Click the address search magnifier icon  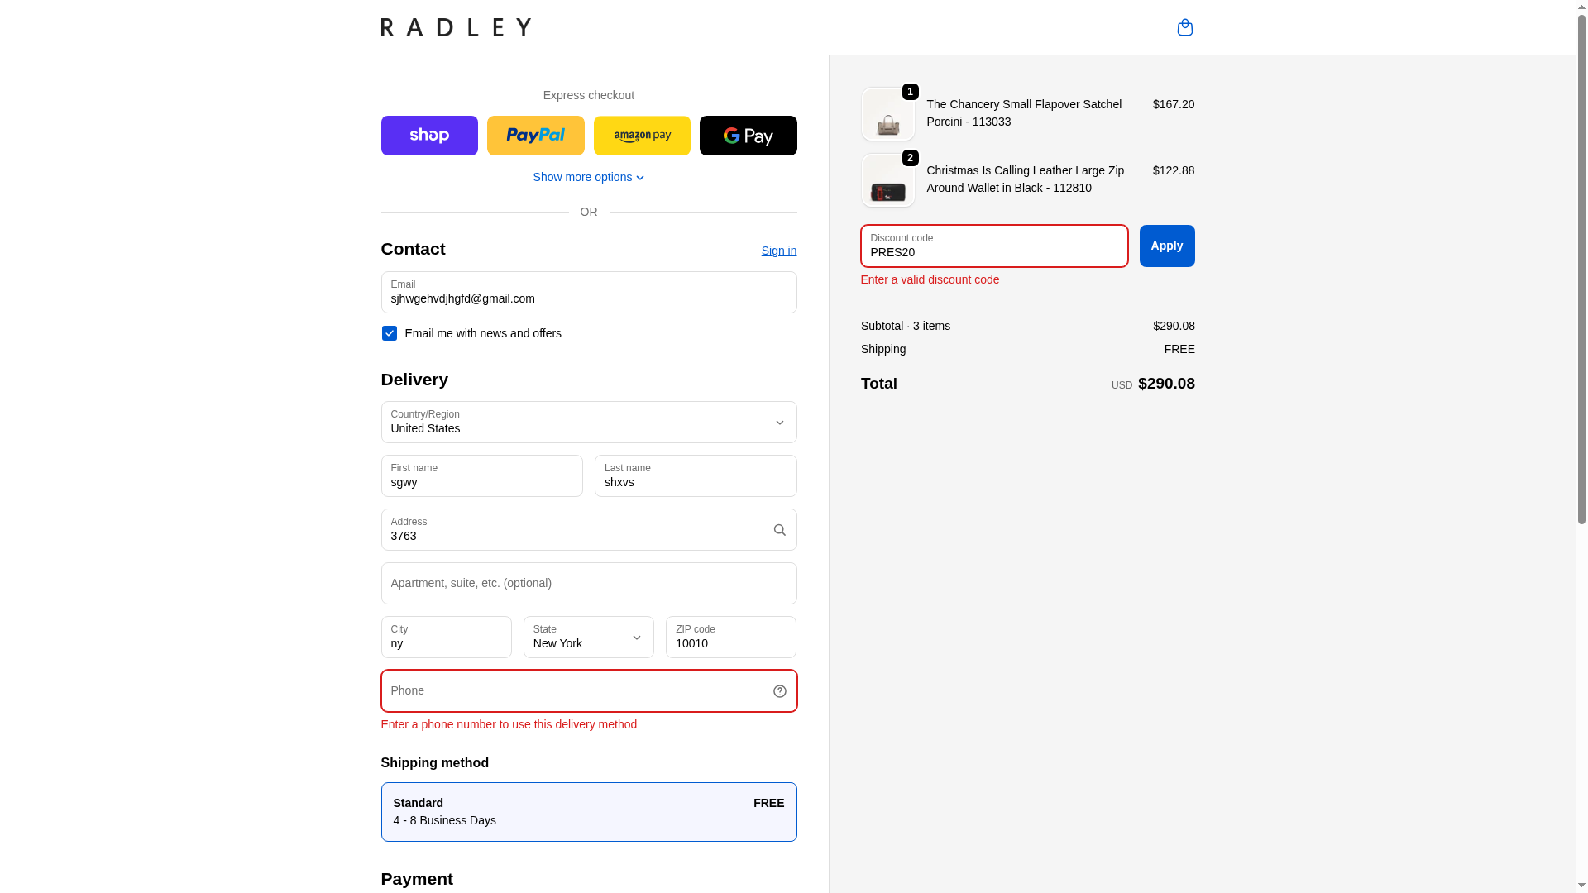click(x=779, y=530)
